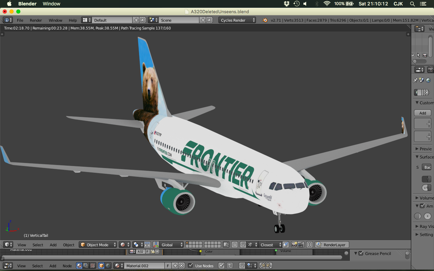Screen dimensions: 434x271
Task: Click the proportional editing icon in 3D header
Action: (235, 245)
